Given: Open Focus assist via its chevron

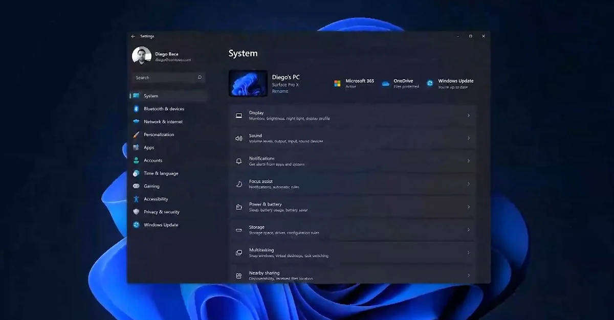Looking at the screenshot, I should pyautogui.click(x=469, y=184).
